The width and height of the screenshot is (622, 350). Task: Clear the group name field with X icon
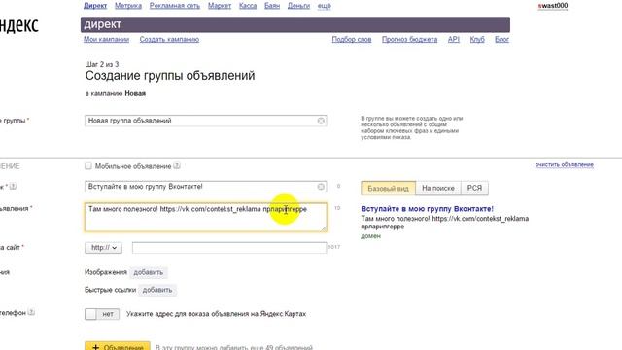pyautogui.click(x=321, y=121)
